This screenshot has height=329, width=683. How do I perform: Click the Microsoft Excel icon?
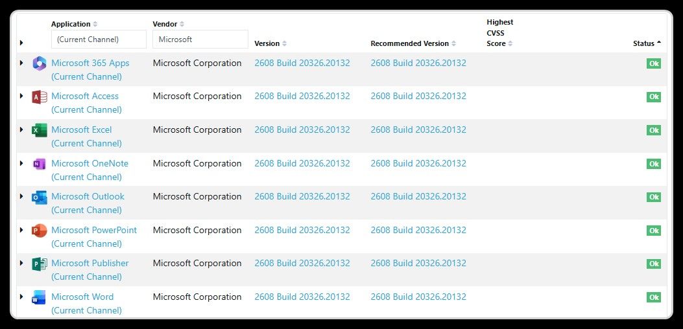point(39,130)
